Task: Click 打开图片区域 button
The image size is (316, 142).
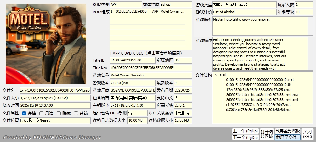Action: (266, 134)
